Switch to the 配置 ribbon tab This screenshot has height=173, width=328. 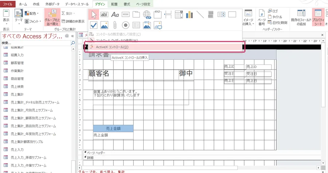click(114, 4)
